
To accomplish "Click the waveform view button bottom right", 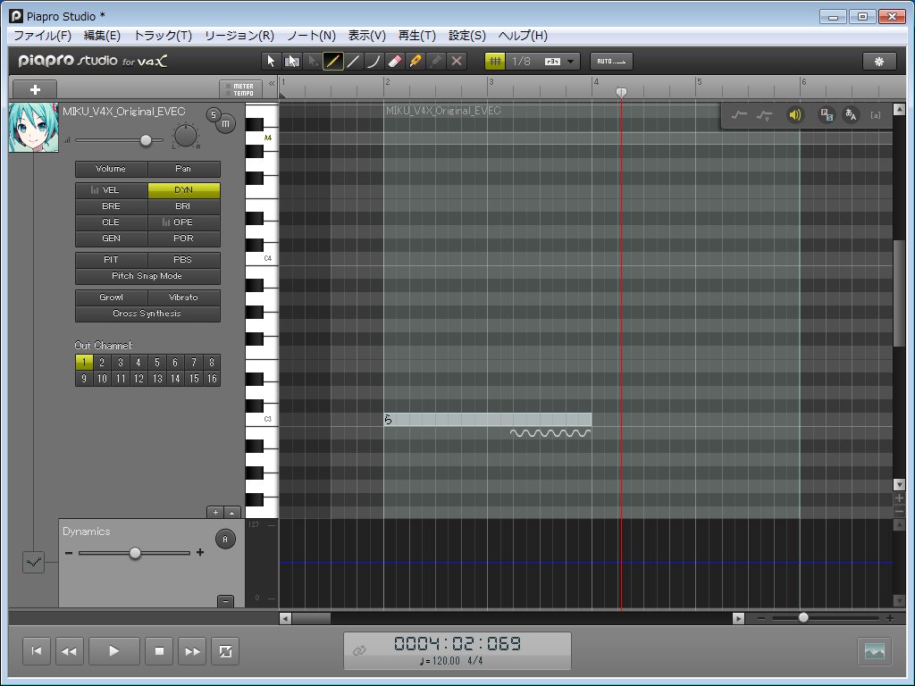I will [x=874, y=651].
